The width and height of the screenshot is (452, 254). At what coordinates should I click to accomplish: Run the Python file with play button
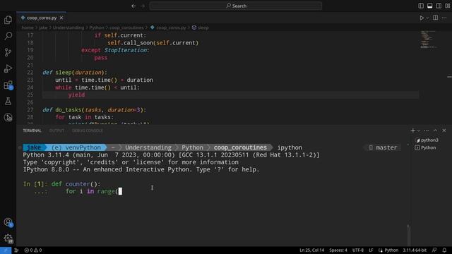422,18
